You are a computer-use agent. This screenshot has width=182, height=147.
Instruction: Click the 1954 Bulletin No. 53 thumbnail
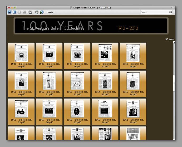tap(105, 81)
